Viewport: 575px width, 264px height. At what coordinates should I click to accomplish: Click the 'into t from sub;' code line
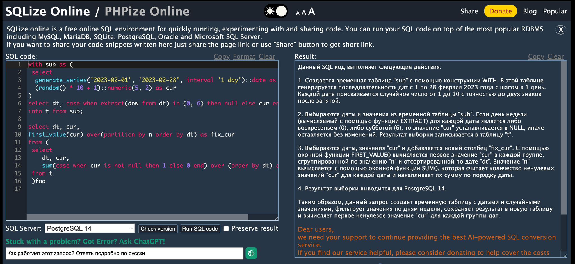(56, 111)
